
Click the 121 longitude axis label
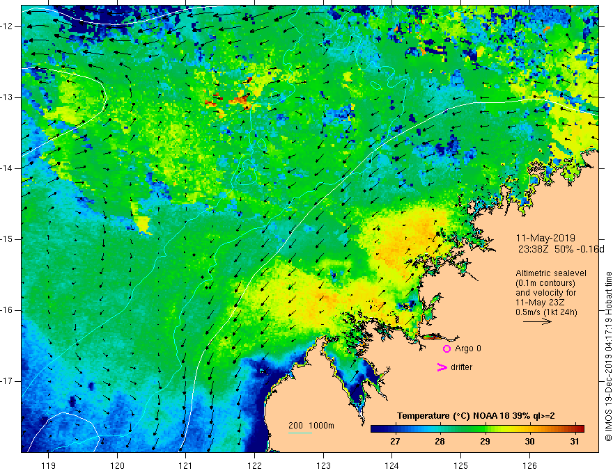tap(186, 465)
